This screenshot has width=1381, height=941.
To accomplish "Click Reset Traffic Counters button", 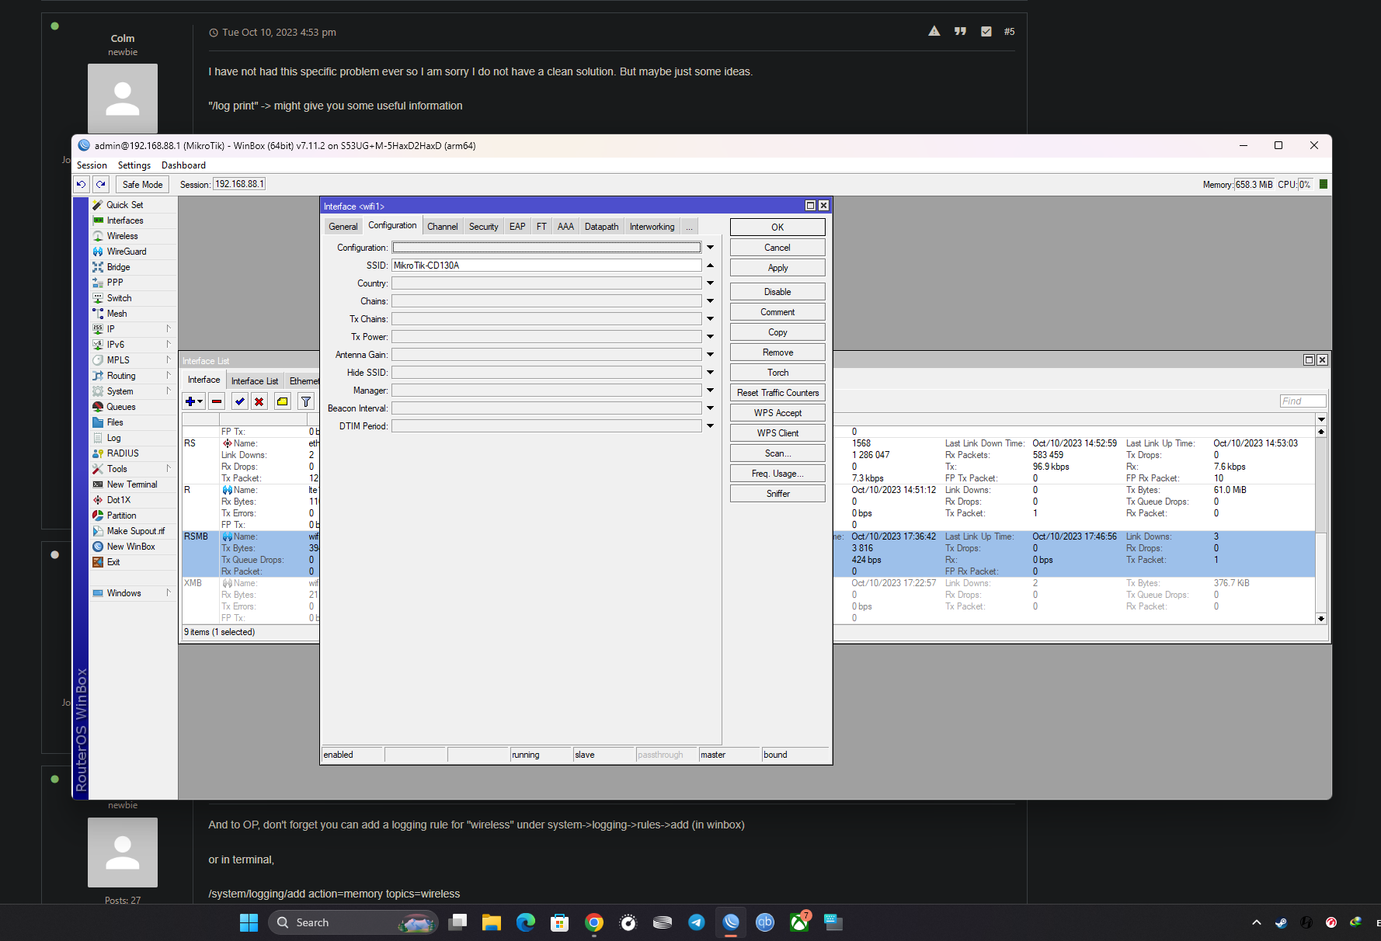I will click(777, 393).
